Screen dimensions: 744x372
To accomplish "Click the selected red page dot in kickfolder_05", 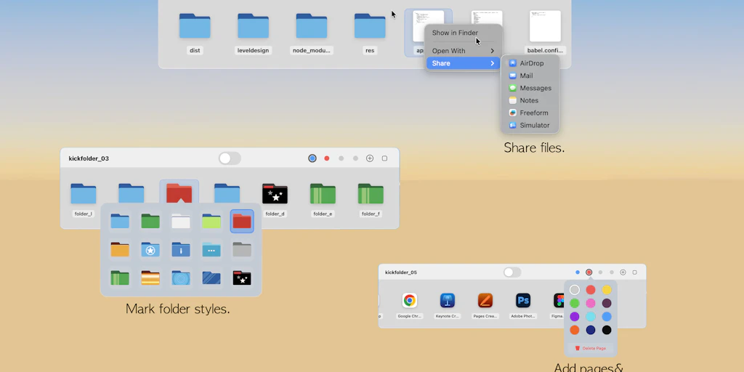I will [589, 272].
